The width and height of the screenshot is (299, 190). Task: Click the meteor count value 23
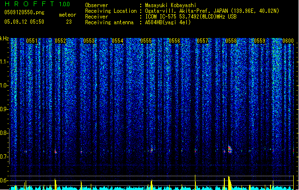(x=69, y=22)
